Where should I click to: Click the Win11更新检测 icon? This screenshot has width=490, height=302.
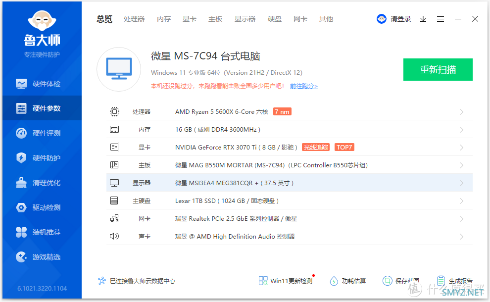tap(263, 281)
